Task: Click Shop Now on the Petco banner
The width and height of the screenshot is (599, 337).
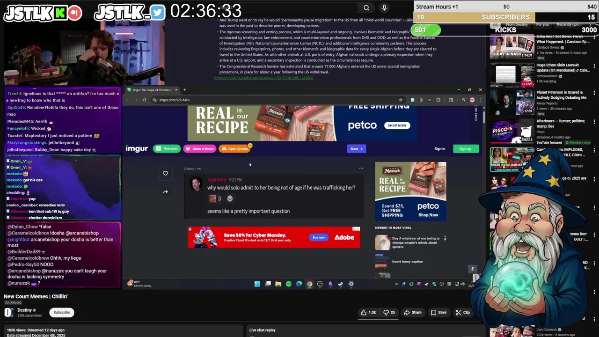Action: (x=397, y=125)
